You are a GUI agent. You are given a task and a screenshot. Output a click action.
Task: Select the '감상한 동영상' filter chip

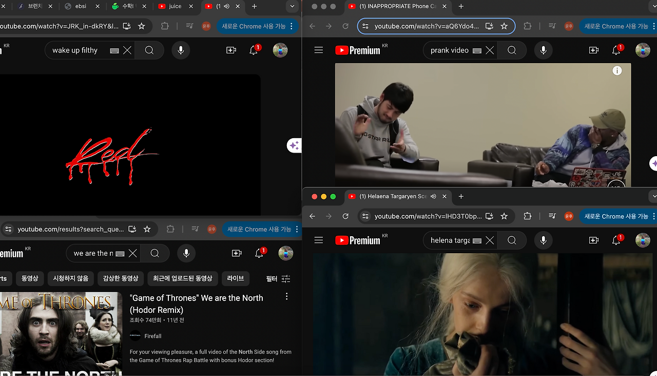pos(121,278)
